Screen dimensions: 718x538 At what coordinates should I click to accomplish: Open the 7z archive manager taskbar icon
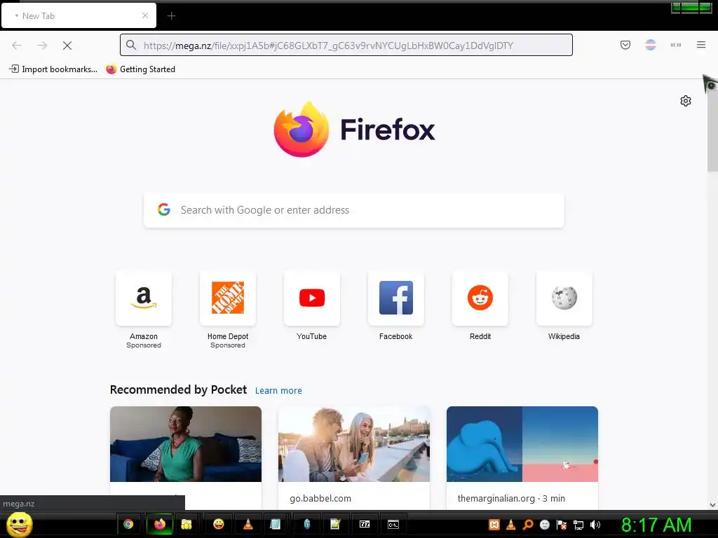click(365, 524)
